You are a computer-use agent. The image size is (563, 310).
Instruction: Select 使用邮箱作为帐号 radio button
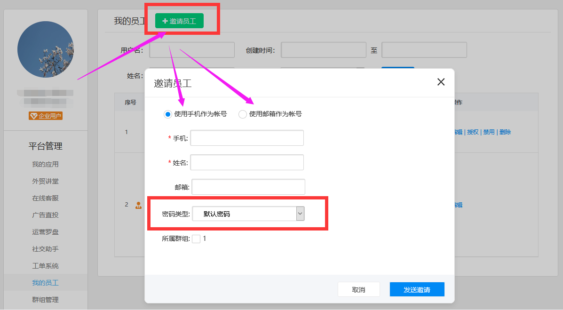tap(242, 114)
